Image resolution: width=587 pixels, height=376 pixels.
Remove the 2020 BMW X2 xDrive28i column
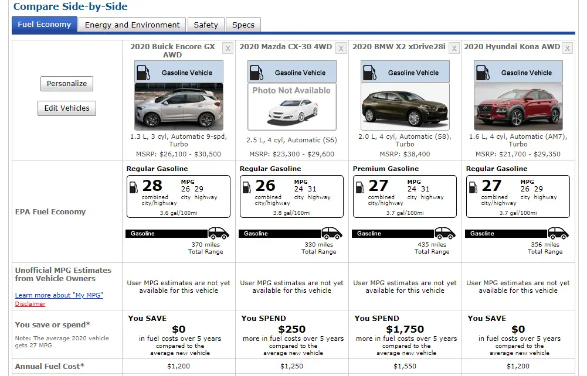pos(454,48)
